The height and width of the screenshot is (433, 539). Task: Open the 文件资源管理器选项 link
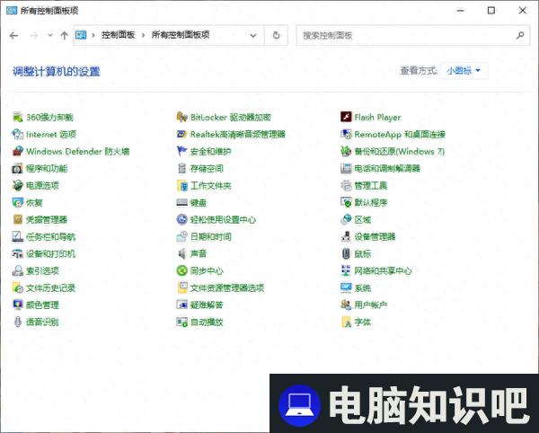point(227,287)
